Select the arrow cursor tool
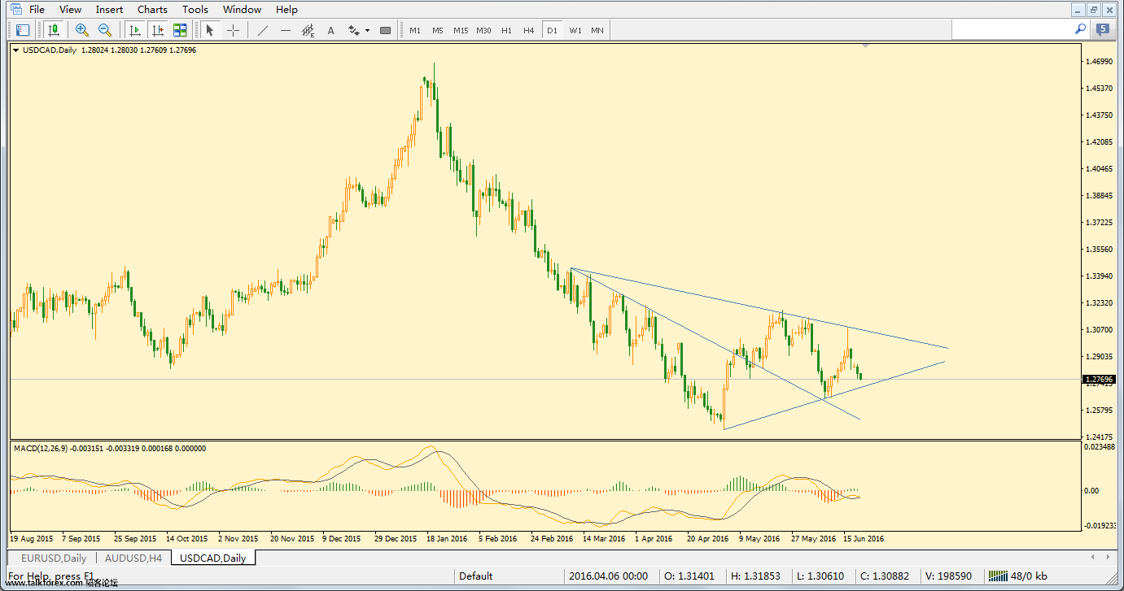Image resolution: width=1124 pixels, height=591 pixels. (210, 30)
